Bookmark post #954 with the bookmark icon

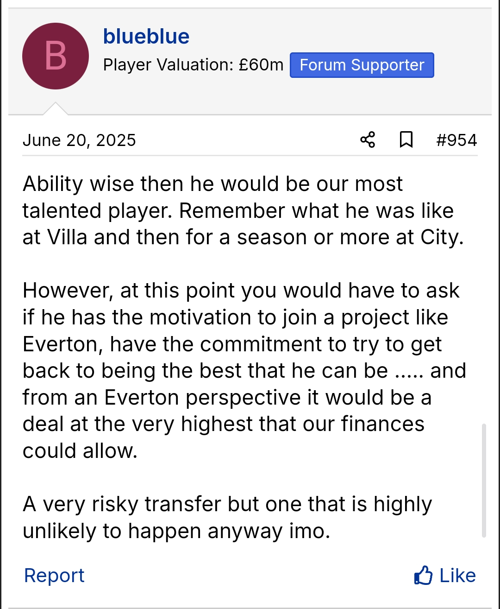(406, 140)
